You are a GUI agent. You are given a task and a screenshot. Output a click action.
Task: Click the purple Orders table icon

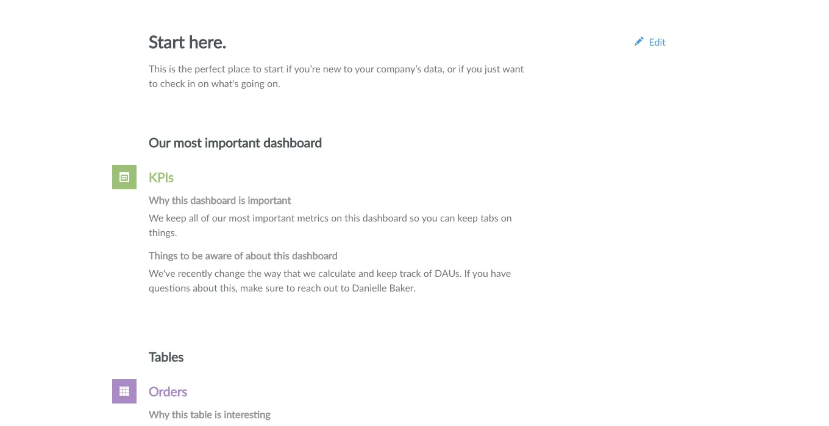coord(124,391)
